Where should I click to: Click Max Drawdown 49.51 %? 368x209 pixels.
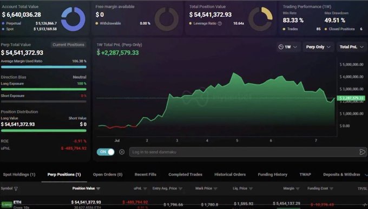334,21
